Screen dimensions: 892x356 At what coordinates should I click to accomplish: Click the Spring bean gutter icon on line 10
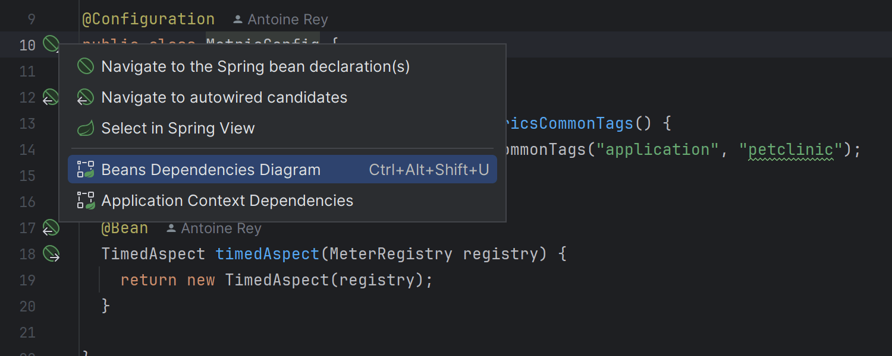click(51, 43)
